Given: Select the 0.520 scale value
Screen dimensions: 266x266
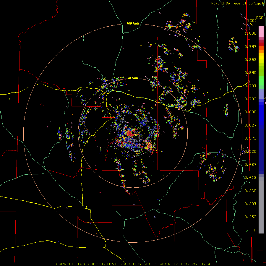Looking at the screenshot, I should pos(250,152).
